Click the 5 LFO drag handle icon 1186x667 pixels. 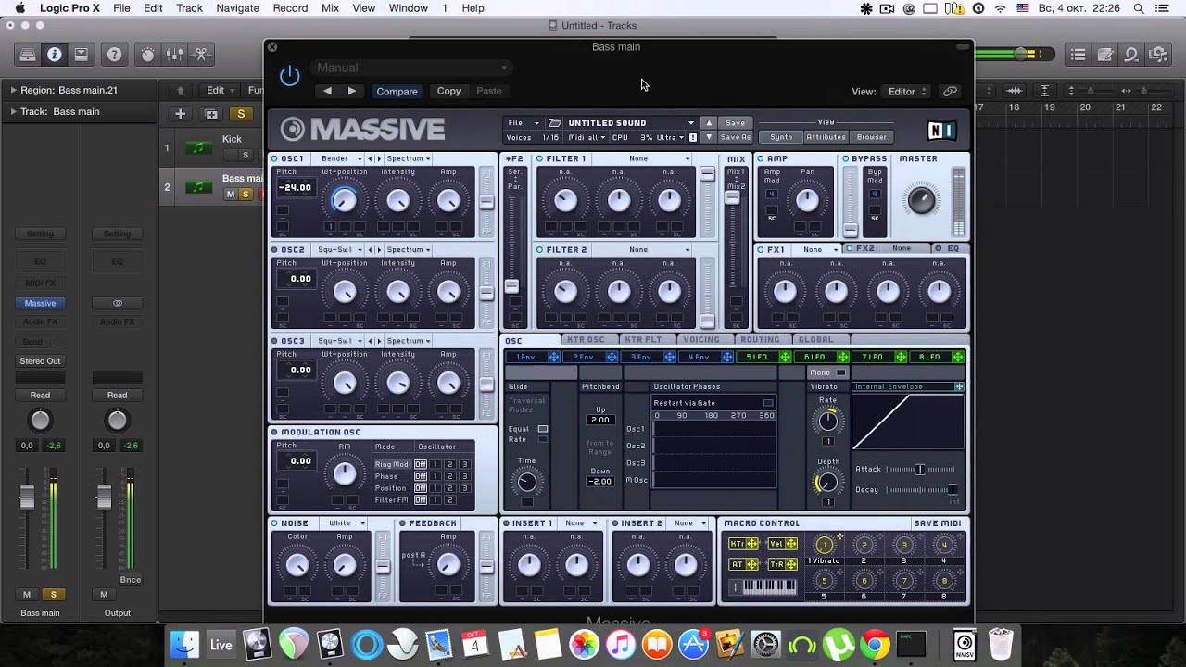[786, 357]
